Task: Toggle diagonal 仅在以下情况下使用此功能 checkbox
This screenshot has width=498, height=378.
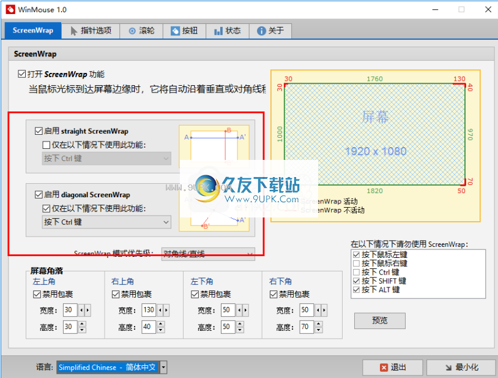Action: 46,208
